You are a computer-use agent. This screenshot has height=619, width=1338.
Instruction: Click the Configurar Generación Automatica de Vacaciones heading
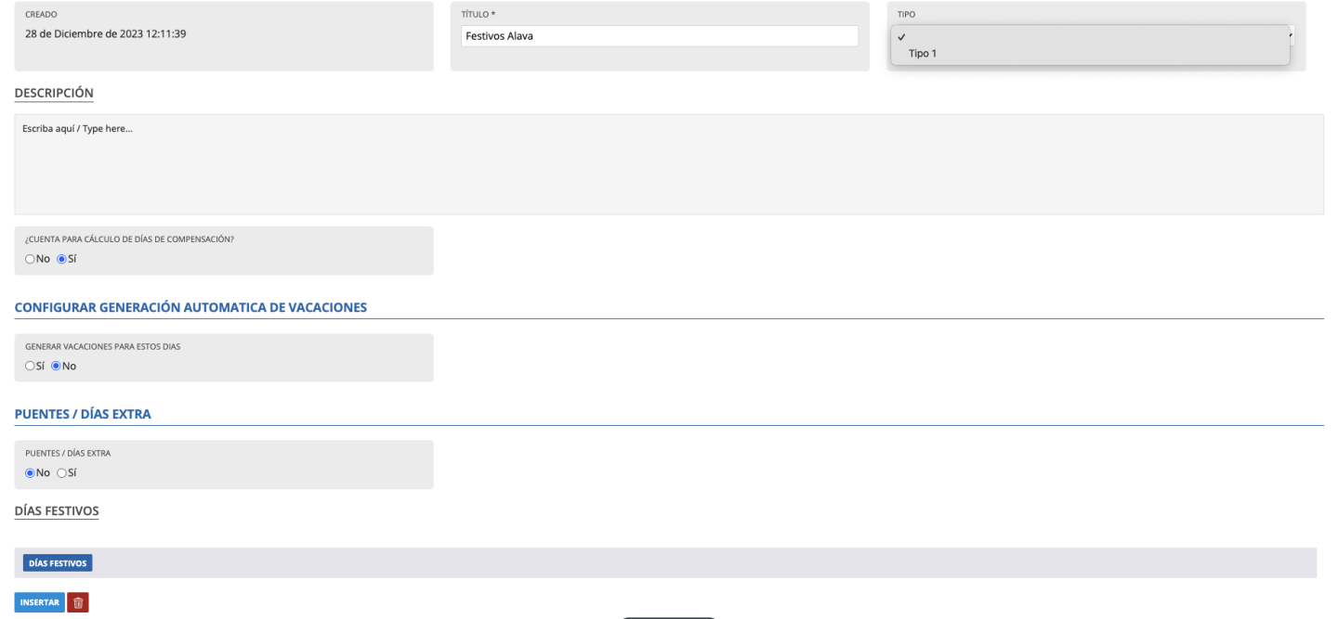coord(191,307)
